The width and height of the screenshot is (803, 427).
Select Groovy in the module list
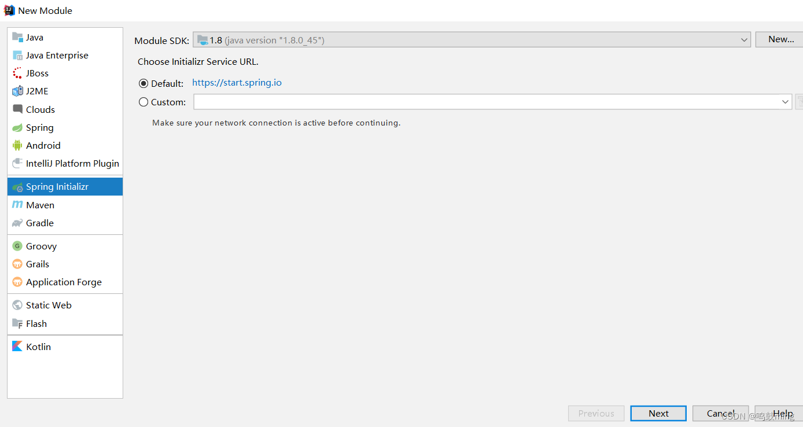65,246
